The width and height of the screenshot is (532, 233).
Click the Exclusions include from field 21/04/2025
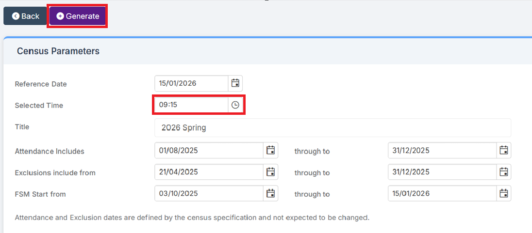(x=209, y=172)
